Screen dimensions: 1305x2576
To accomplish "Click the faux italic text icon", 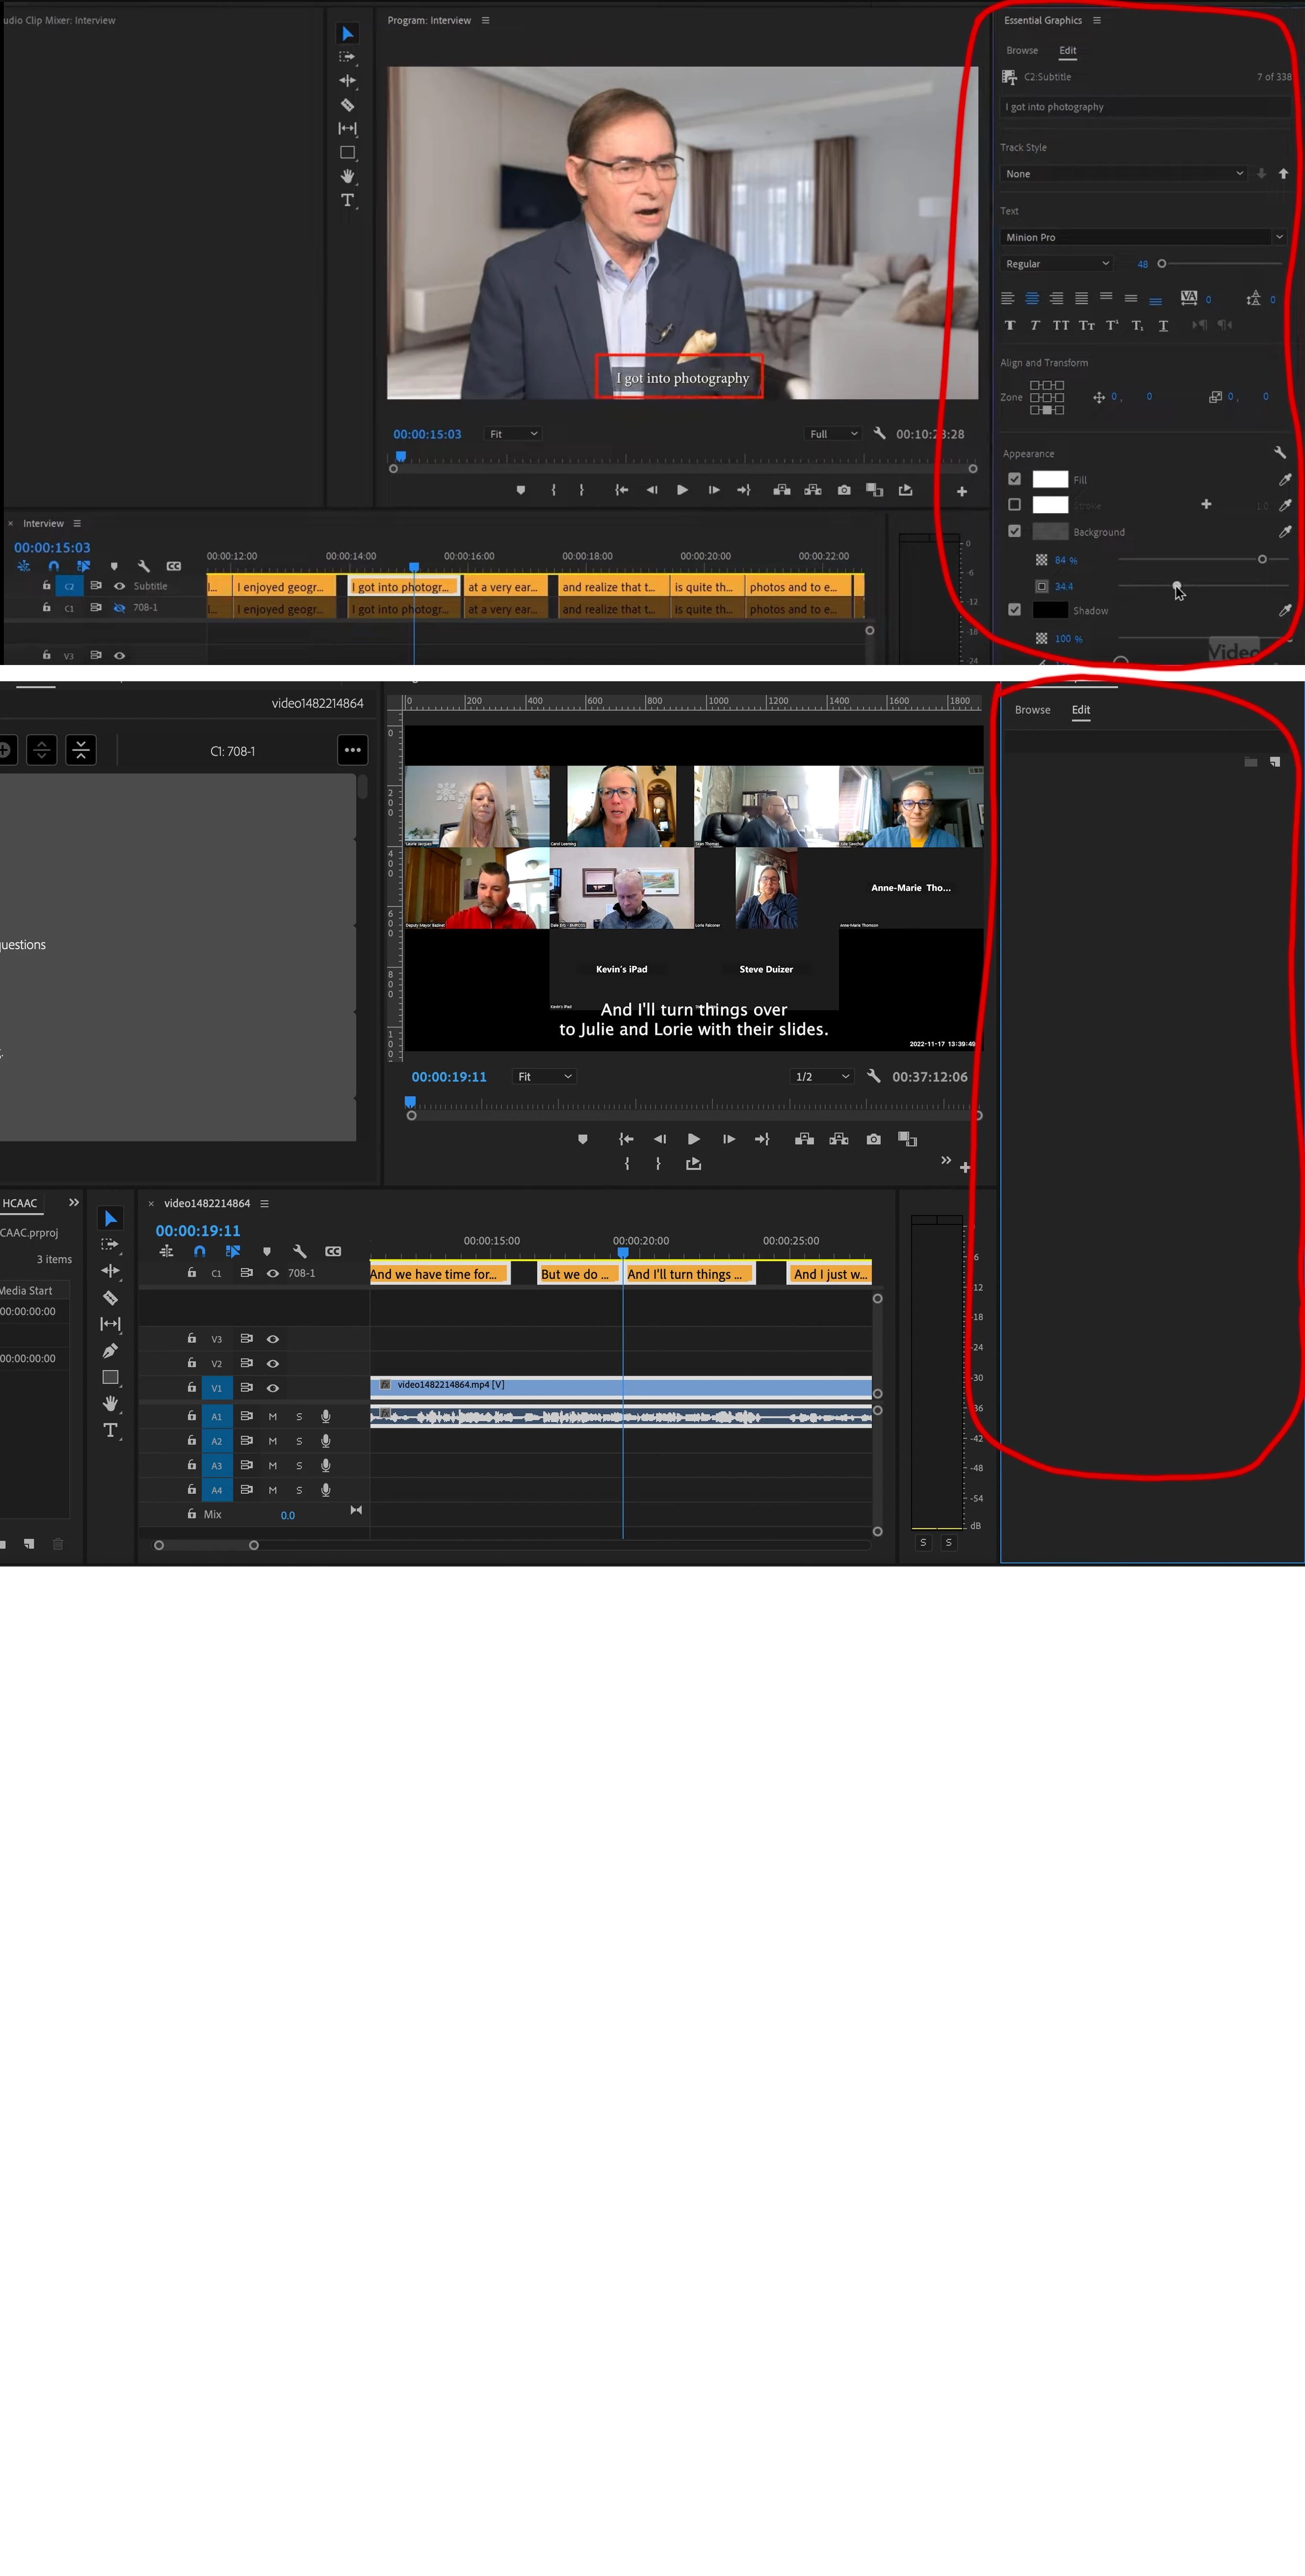I will [x=1034, y=325].
